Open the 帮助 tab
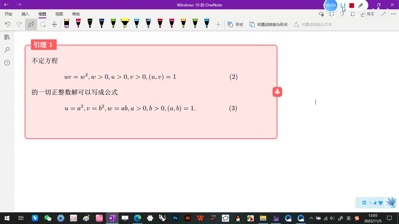Viewport: 399px width, 224px height. (x=76, y=14)
